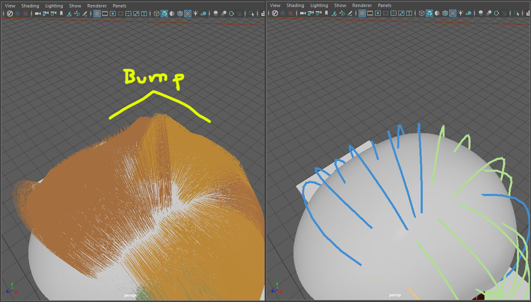
Task: Click 2D Pan/Zoom icon in right viewport
Action: tap(342, 14)
